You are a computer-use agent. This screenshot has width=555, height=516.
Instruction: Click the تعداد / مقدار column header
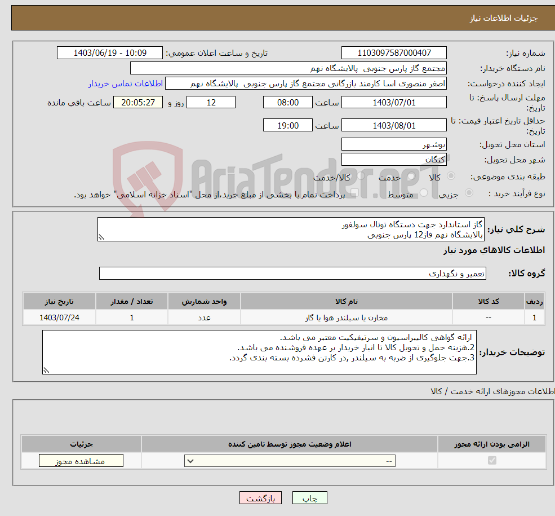(x=132, y=301)
